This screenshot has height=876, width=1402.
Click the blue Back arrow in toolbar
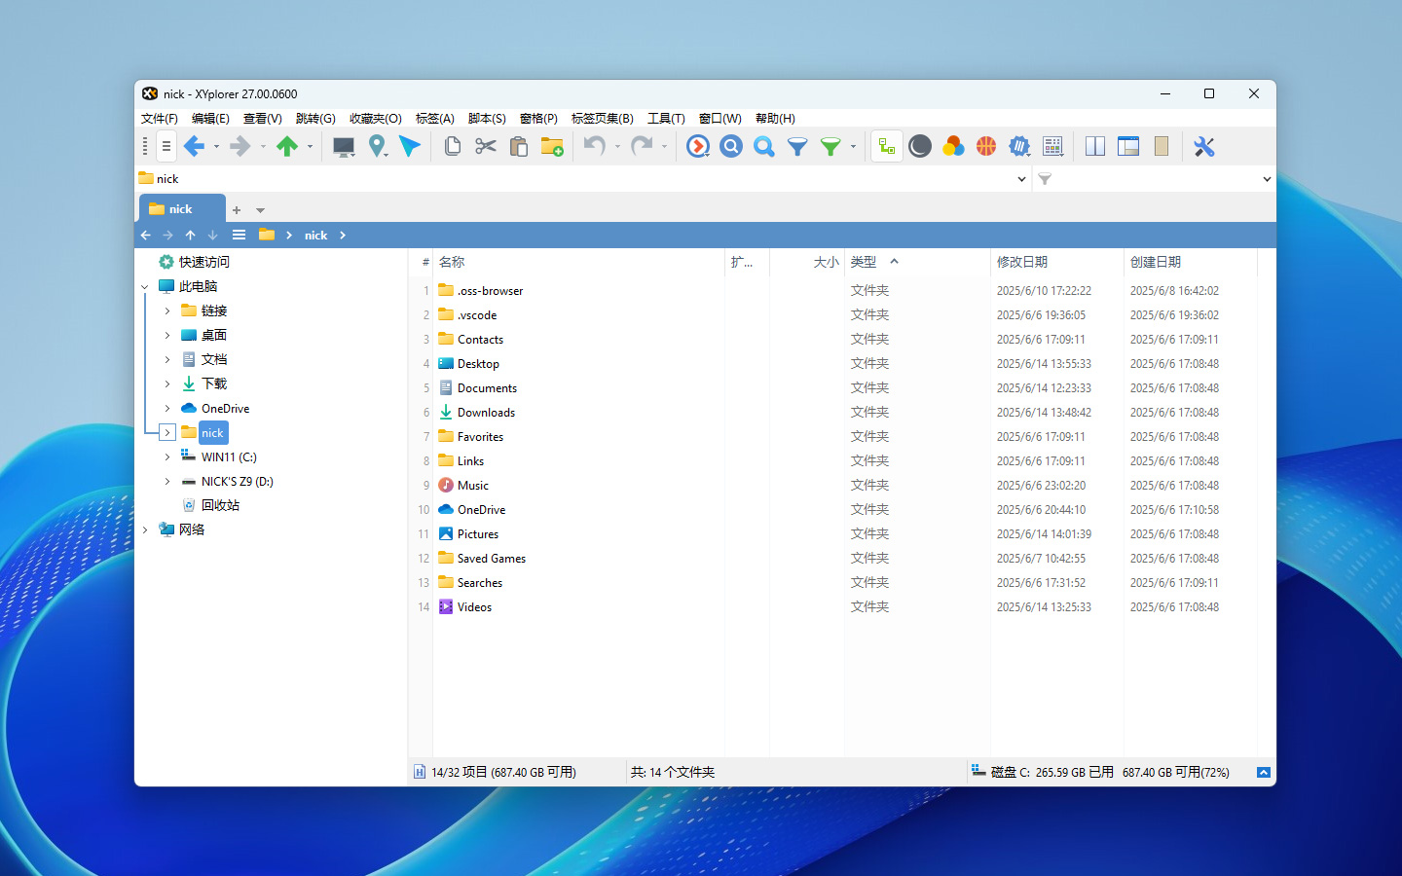(194, 147)
